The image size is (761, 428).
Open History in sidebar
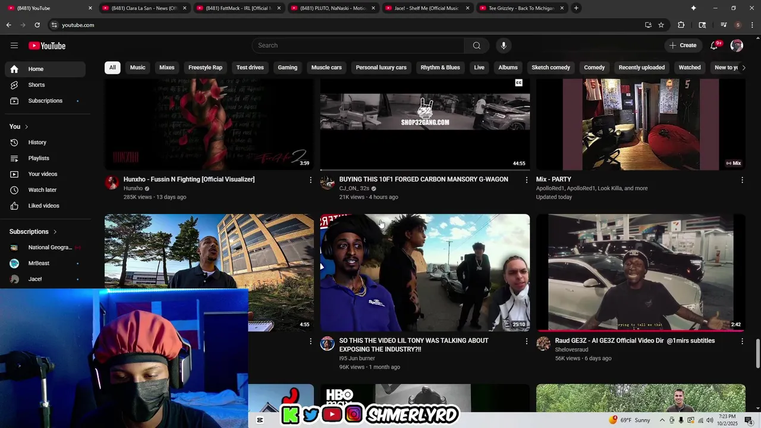coord(45,143)
